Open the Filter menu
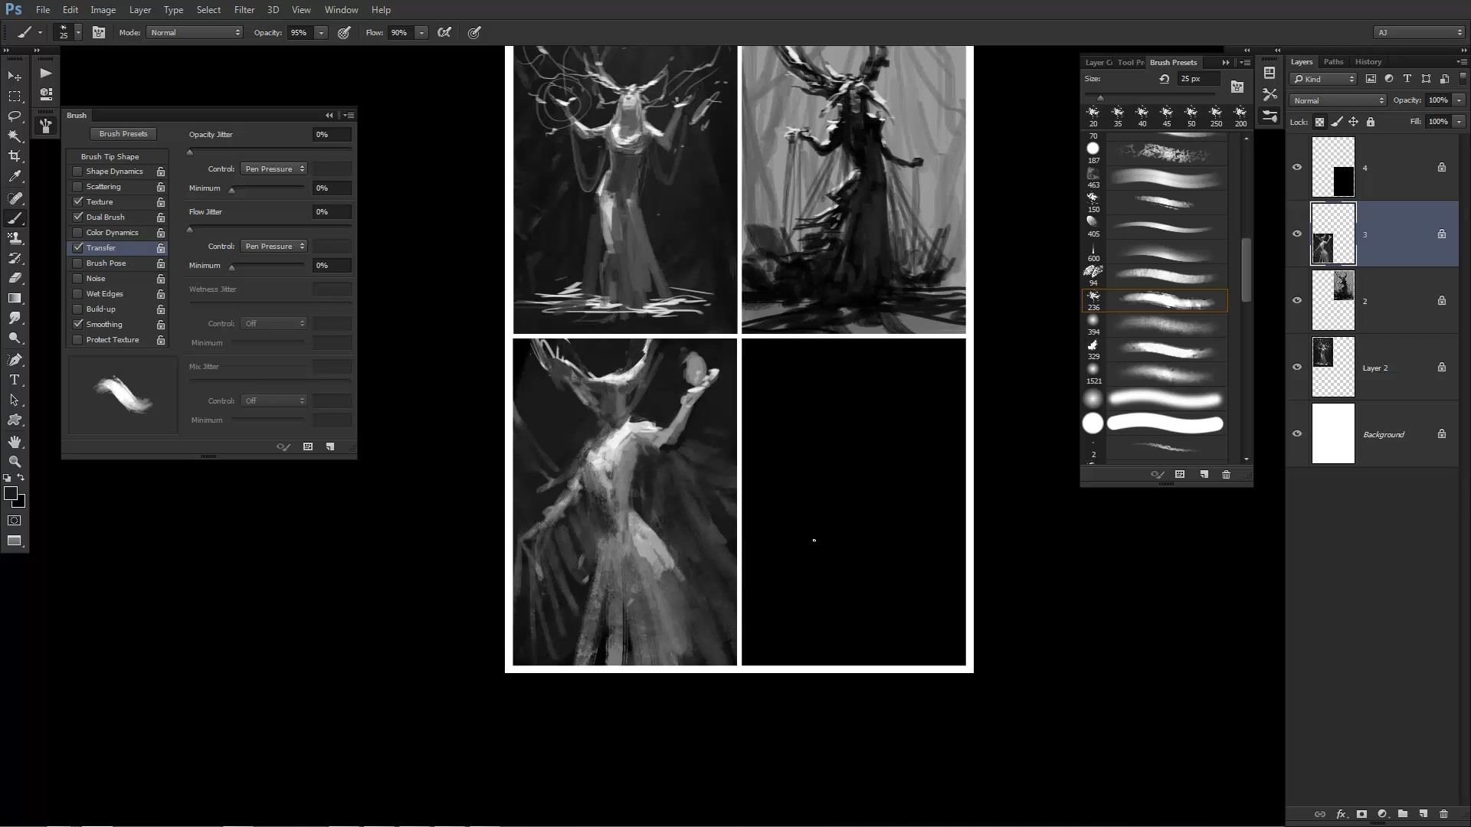Screen dimensions: 1471x827 244,10
